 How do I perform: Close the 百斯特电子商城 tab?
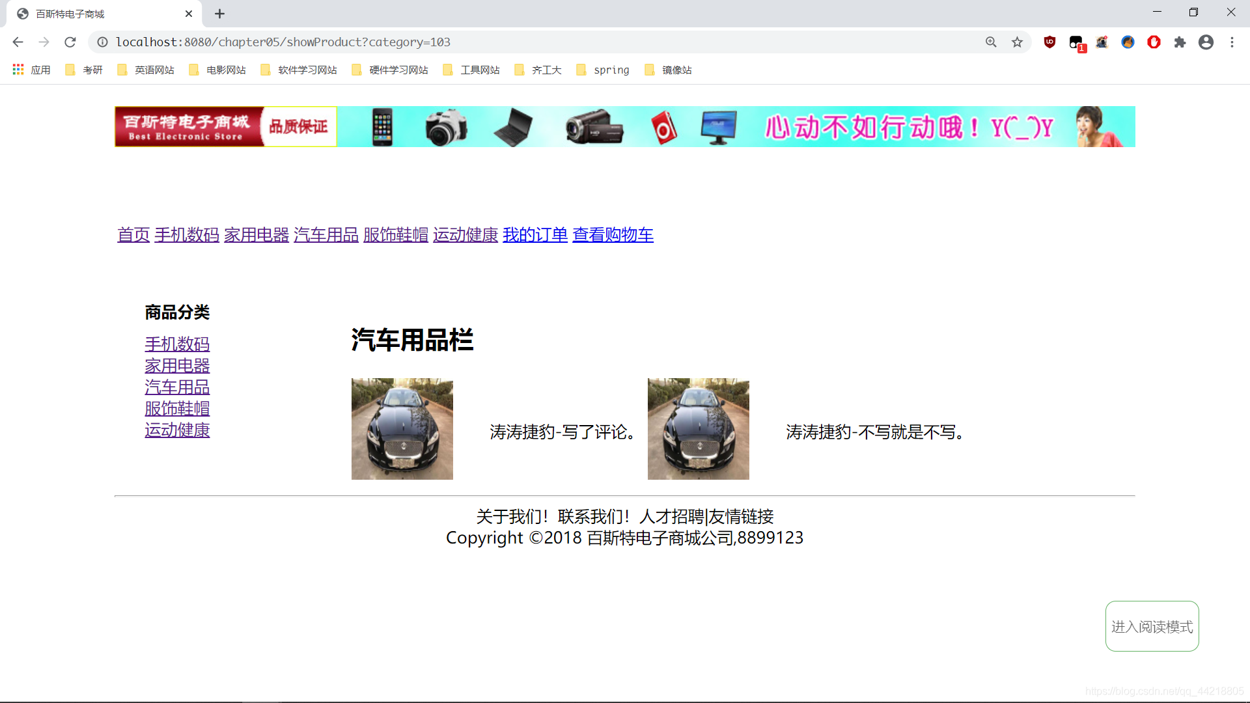tap(189, 14)
